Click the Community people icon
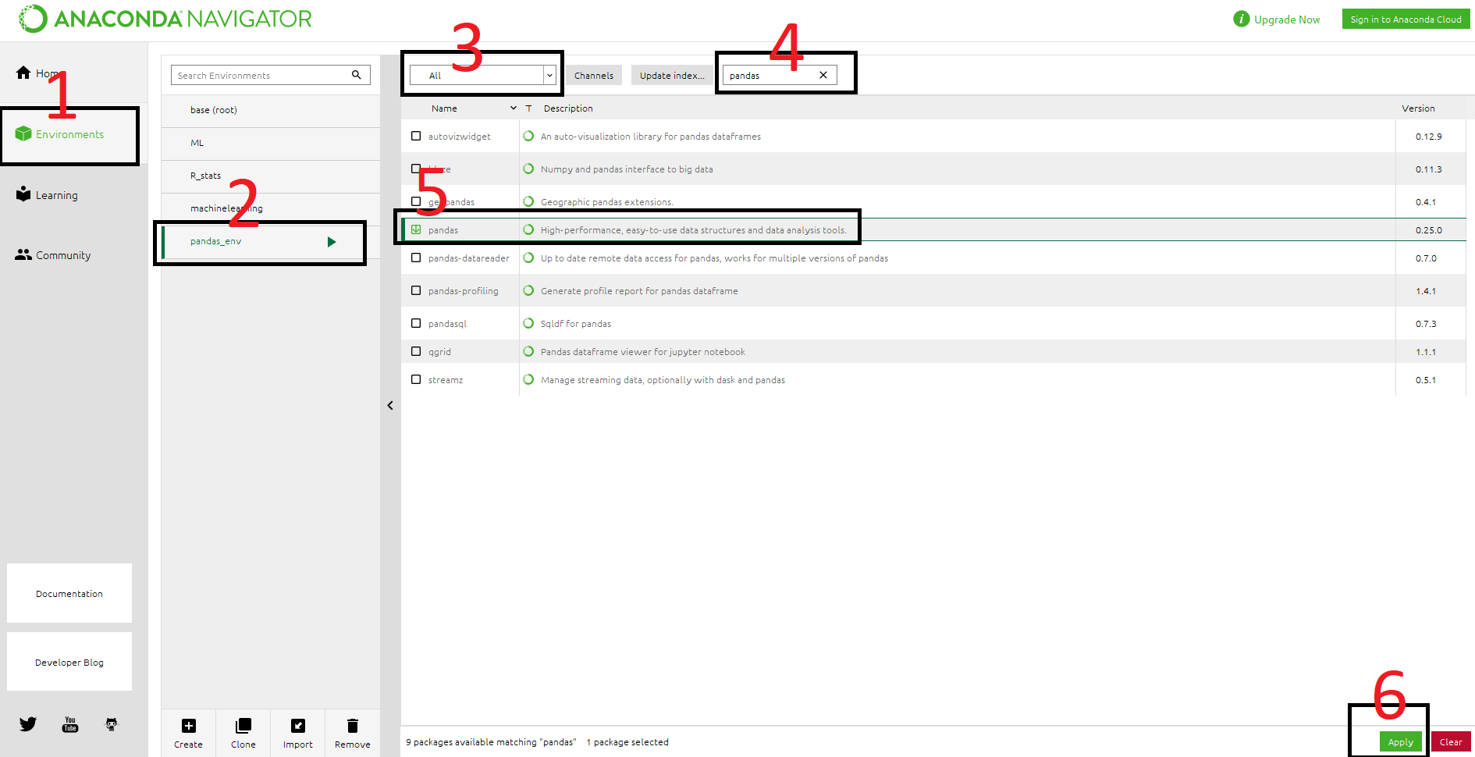1475x757 pixels. 23,254
